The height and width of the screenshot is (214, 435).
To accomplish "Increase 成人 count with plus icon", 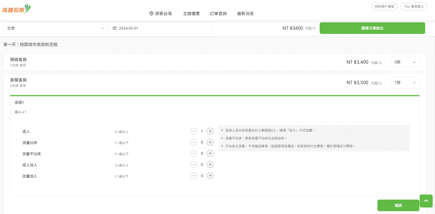I will (x=210, y=131).
